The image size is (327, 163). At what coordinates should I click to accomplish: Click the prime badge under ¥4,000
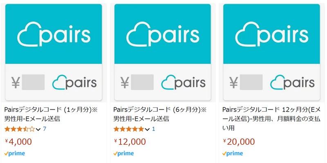coord(15,154)
